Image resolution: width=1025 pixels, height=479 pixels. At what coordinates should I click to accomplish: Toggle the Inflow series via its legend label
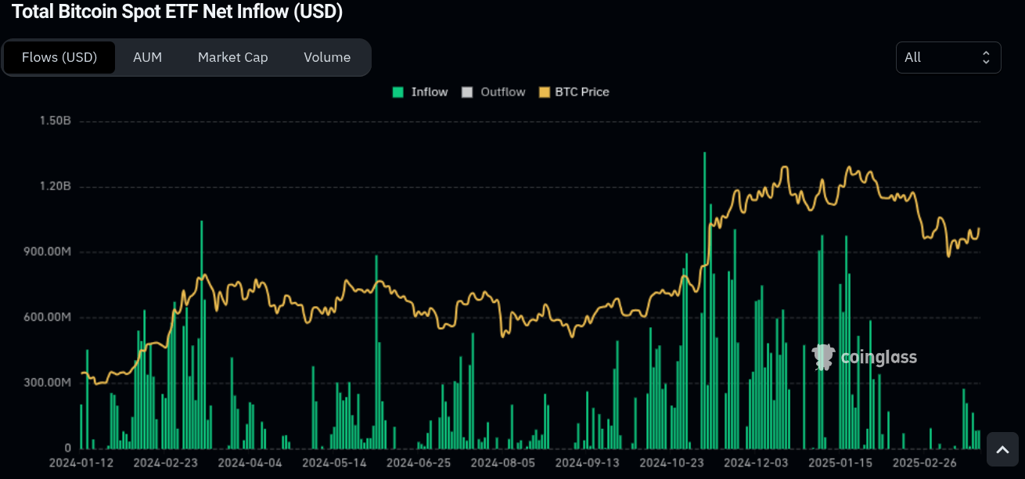point(430,92)
